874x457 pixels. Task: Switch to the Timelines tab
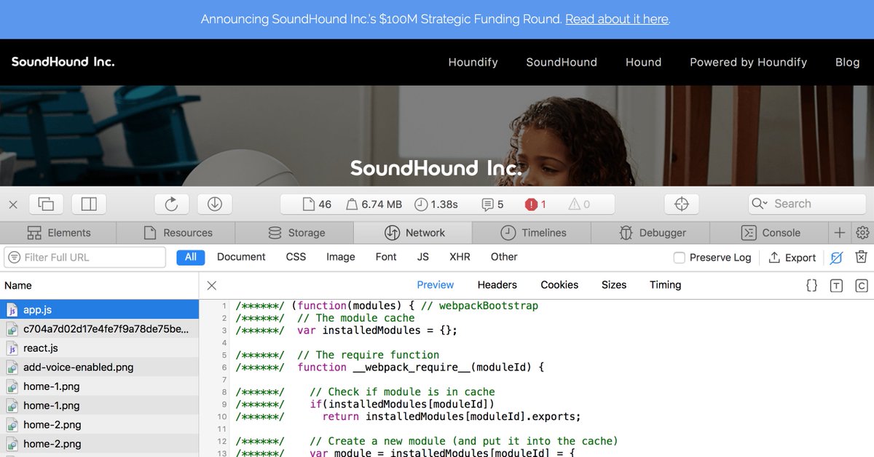click(532, 233)
